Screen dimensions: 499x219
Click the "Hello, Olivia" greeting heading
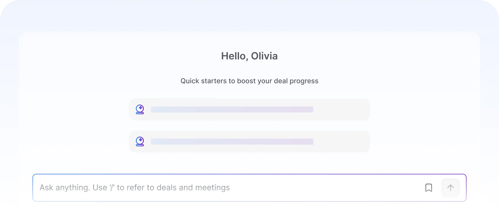(x=249, y=56)
